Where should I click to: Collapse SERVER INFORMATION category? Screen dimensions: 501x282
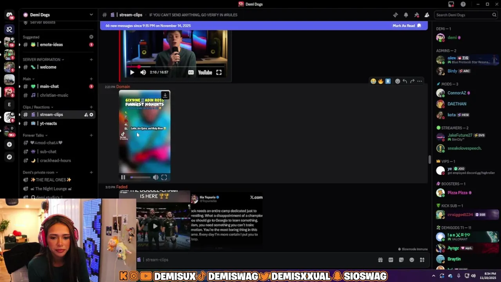[43, 60]
